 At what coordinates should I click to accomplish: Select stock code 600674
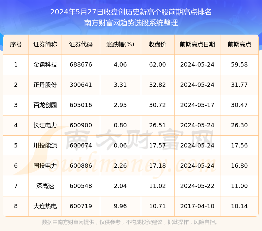pos(81,146)
